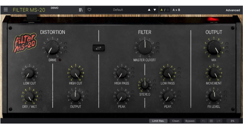Click the HIGH PASS knob
Viewport: 243px width, 129px height.
121,73
